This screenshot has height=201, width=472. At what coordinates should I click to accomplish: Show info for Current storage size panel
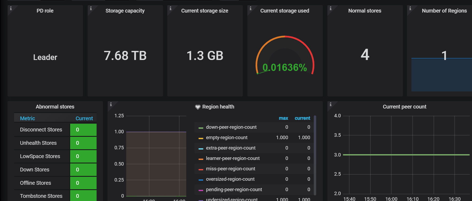pos(170,9)
